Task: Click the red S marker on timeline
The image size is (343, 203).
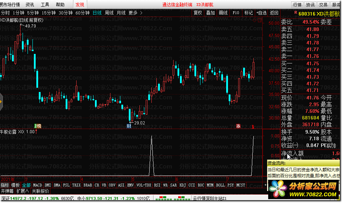Action: (x=253, y=127)
